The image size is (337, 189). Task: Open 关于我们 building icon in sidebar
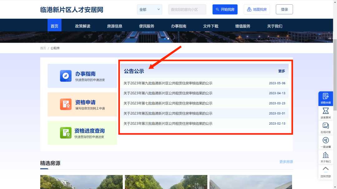coord(325,155)
